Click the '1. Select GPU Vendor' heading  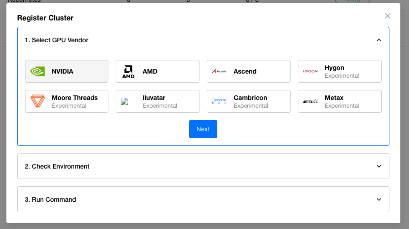pyautogui.click(x=56, y=40)
